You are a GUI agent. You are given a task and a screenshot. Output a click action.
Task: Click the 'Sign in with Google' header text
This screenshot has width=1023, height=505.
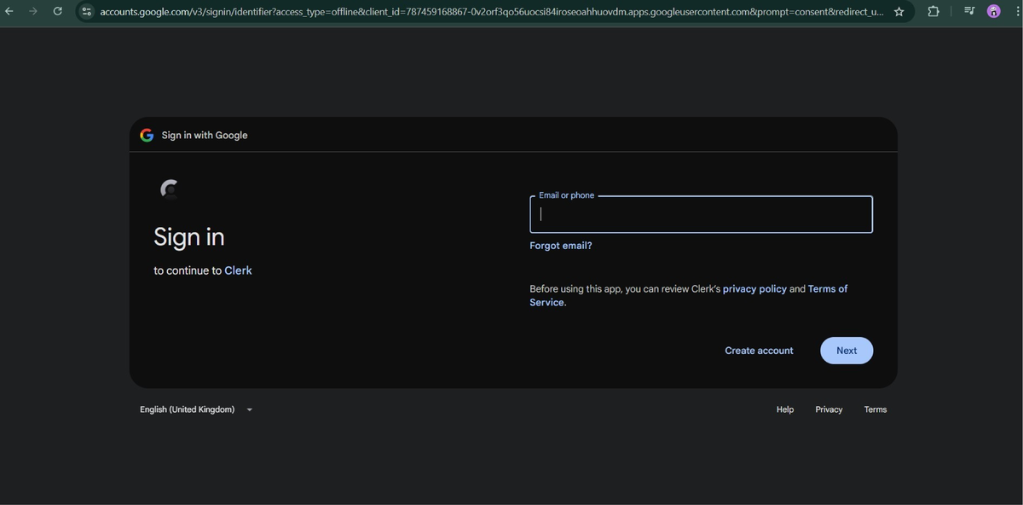[205, 135]
